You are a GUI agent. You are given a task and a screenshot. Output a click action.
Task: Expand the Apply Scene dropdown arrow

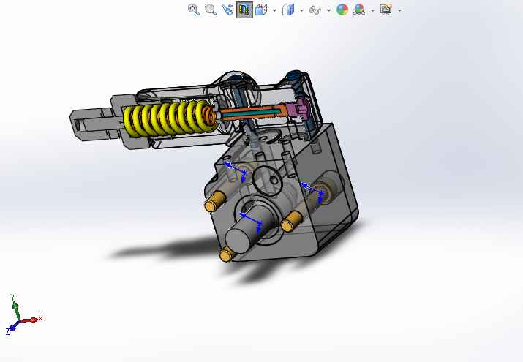(x=373, y=10)
